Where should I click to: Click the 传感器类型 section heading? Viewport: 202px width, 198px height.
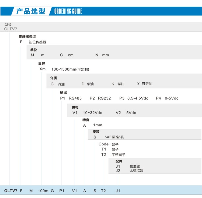click(x=27, y=36)
